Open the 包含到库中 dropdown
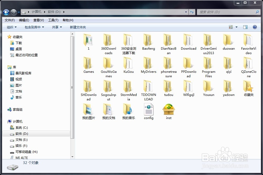The height and width of the screenshot is (175, 263). [34, 27]
